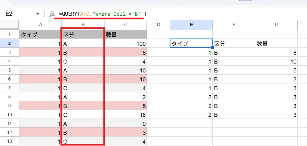Image resolution: width=307 pixels, height=146 pixels.
Task: Select row 1 via its row header
Action: click(x=9, y=34)
